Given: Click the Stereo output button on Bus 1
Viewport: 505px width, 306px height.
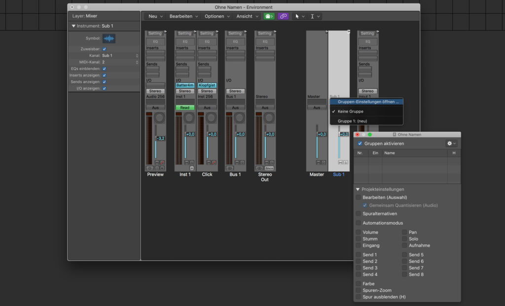Looking at the screenshot, I should point(235,91).
